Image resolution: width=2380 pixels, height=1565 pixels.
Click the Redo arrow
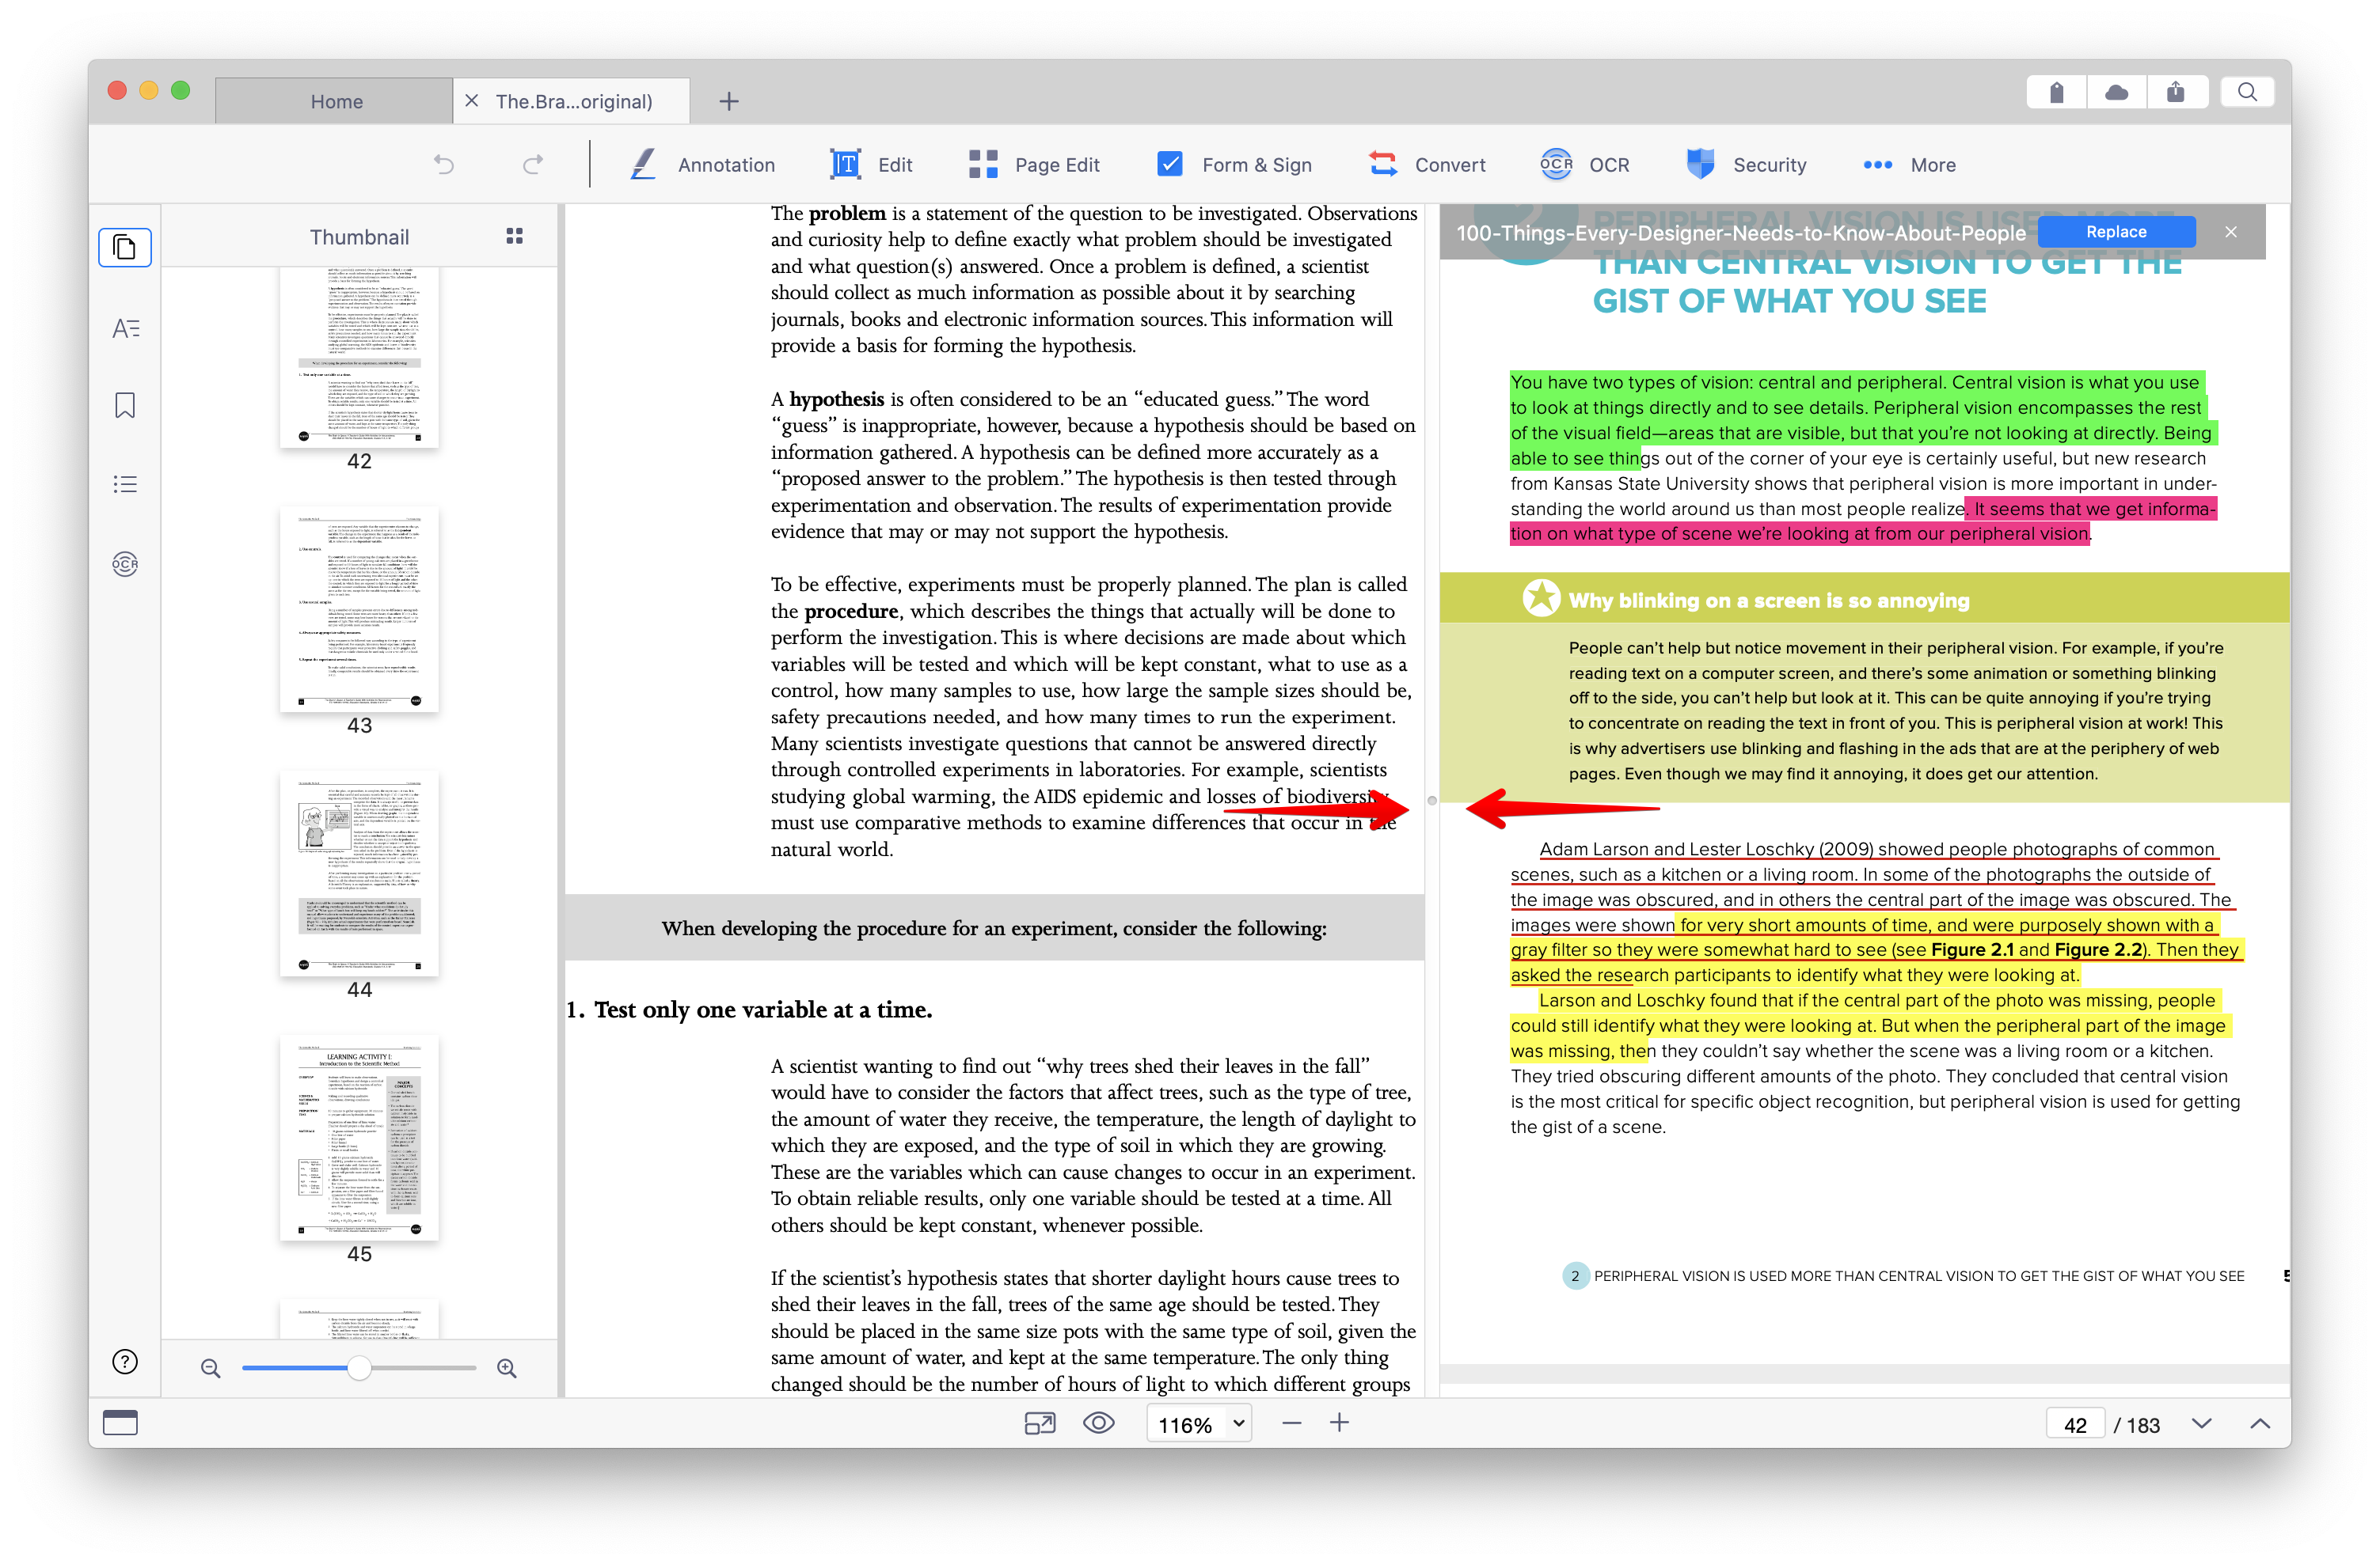click(x=533, y=165)
